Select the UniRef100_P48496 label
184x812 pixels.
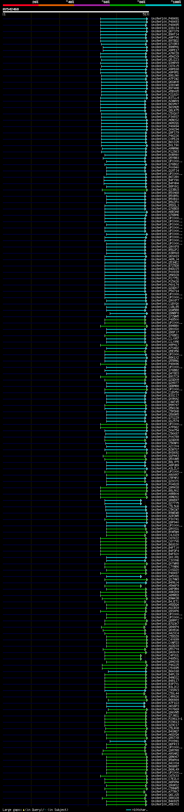click(165, 364)
